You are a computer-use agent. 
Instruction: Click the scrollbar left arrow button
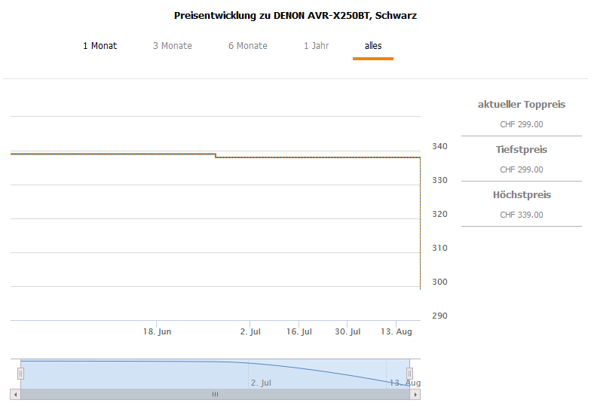click(15, 394)
